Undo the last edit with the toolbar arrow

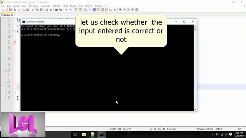(x=47, y=10)
